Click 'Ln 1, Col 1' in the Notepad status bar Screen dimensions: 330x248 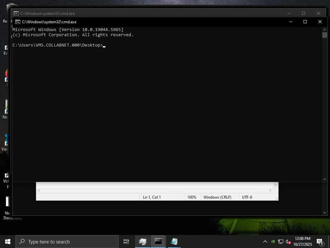[152, 197]
